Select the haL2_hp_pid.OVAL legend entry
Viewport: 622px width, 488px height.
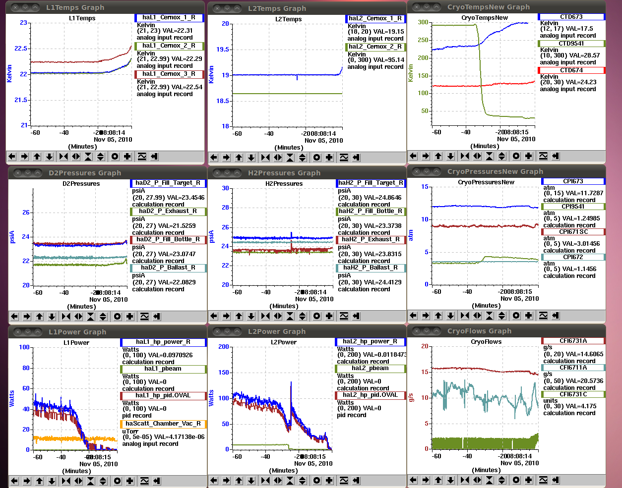pos(371,395)
